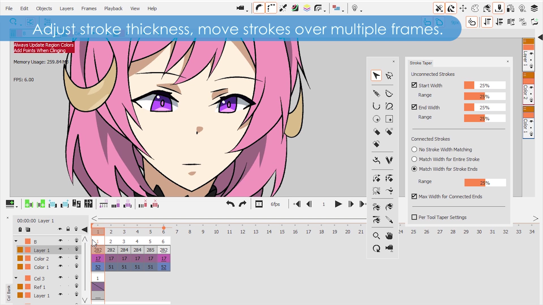This screenshot has height=305, width=543.
Task: Click timeline scroll right arrow
Action: pos(535,218)
